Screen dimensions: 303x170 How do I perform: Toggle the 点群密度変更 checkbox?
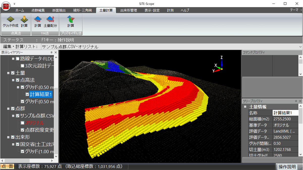[x=22, y=130]
